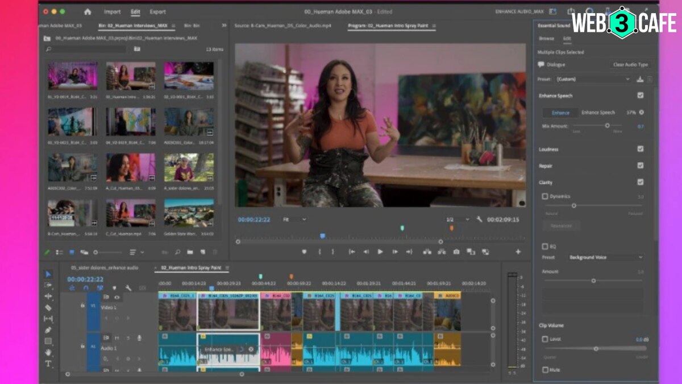Adjust the Mix Amount slider

tap(607, 126)
